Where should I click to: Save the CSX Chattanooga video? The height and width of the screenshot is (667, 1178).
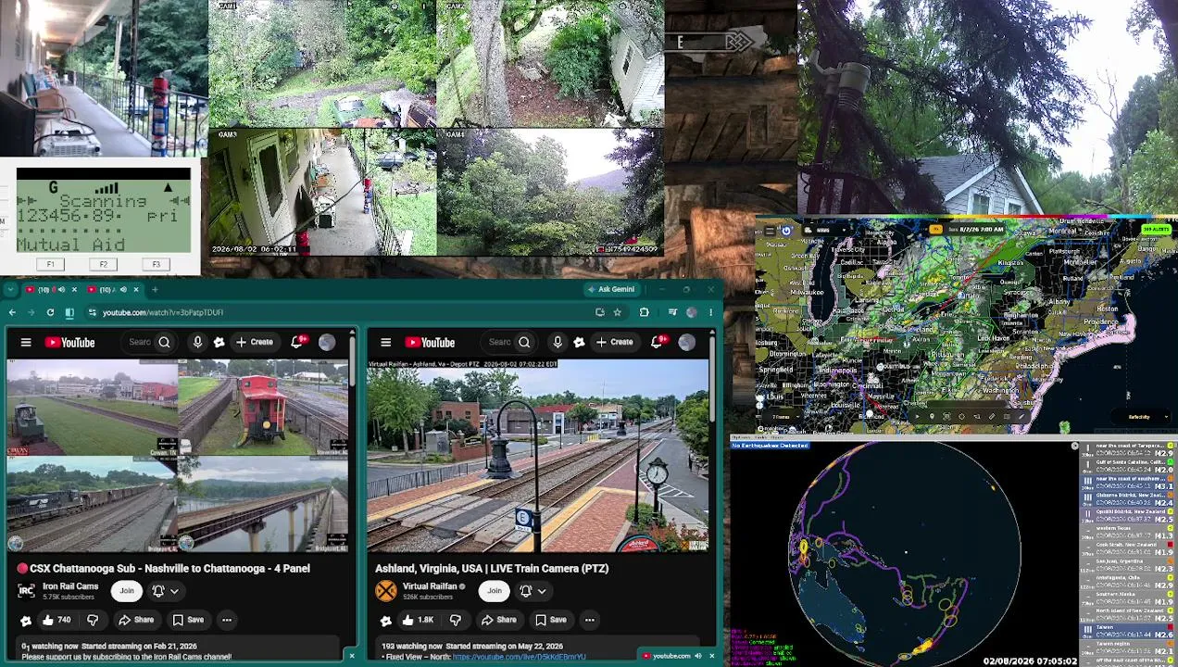click(188, 620)
